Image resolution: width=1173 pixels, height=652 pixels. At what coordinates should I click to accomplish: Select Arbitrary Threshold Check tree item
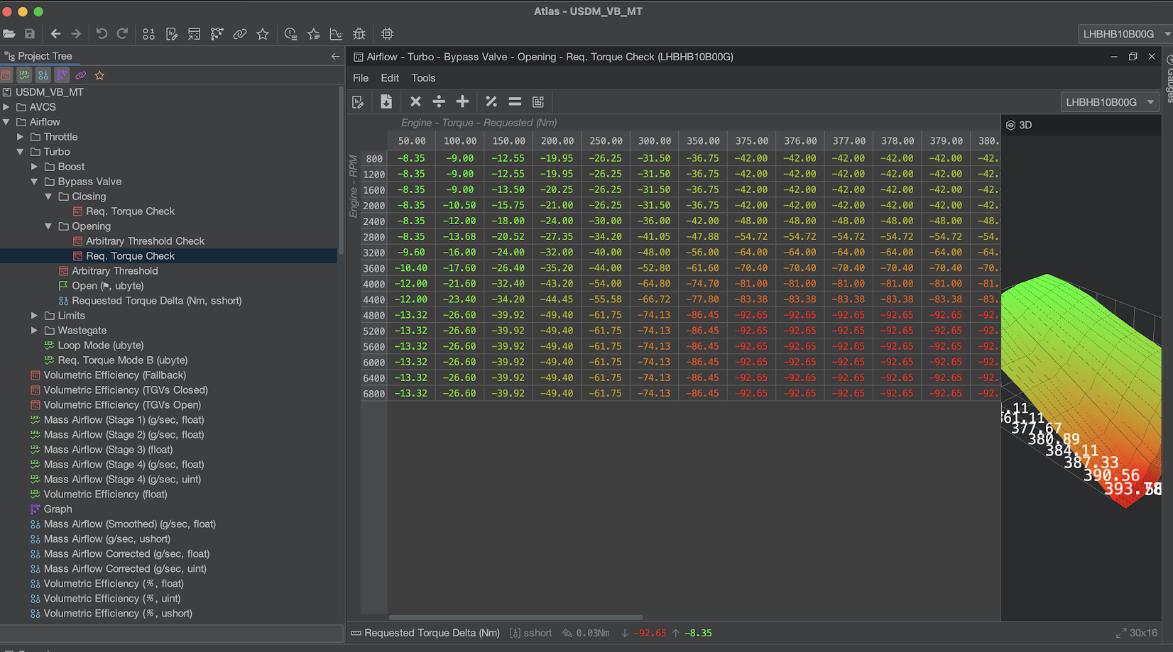[145, 241]
